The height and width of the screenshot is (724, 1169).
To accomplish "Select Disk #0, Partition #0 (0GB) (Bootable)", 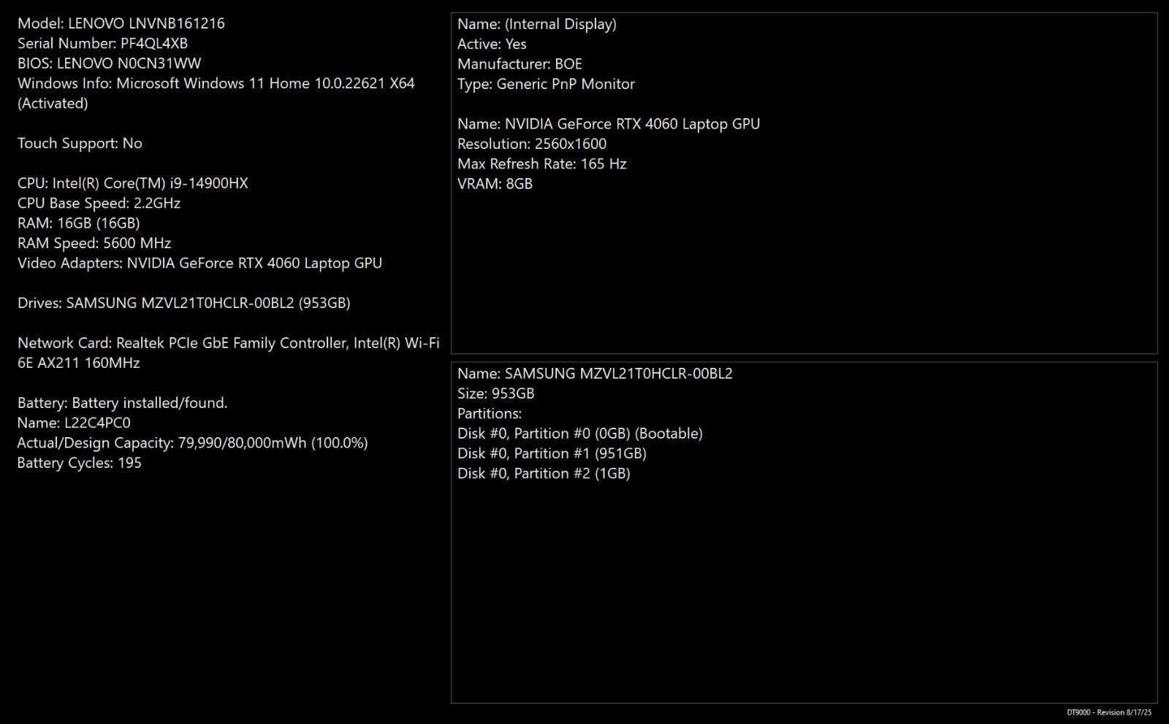I will (580, 434).
